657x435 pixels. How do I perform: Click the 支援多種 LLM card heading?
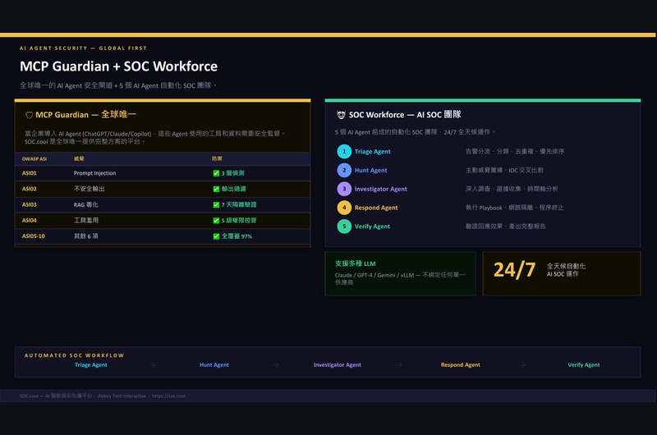click(x=356, y=263)
